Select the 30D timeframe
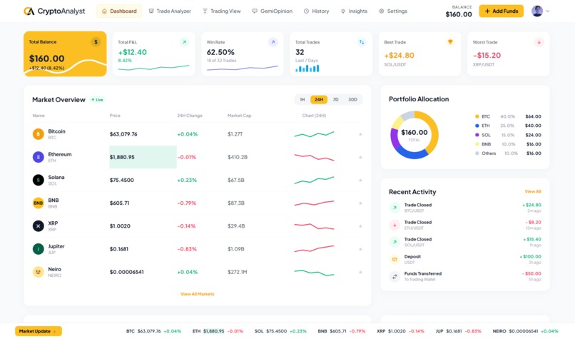 click(x=352, y=99)
